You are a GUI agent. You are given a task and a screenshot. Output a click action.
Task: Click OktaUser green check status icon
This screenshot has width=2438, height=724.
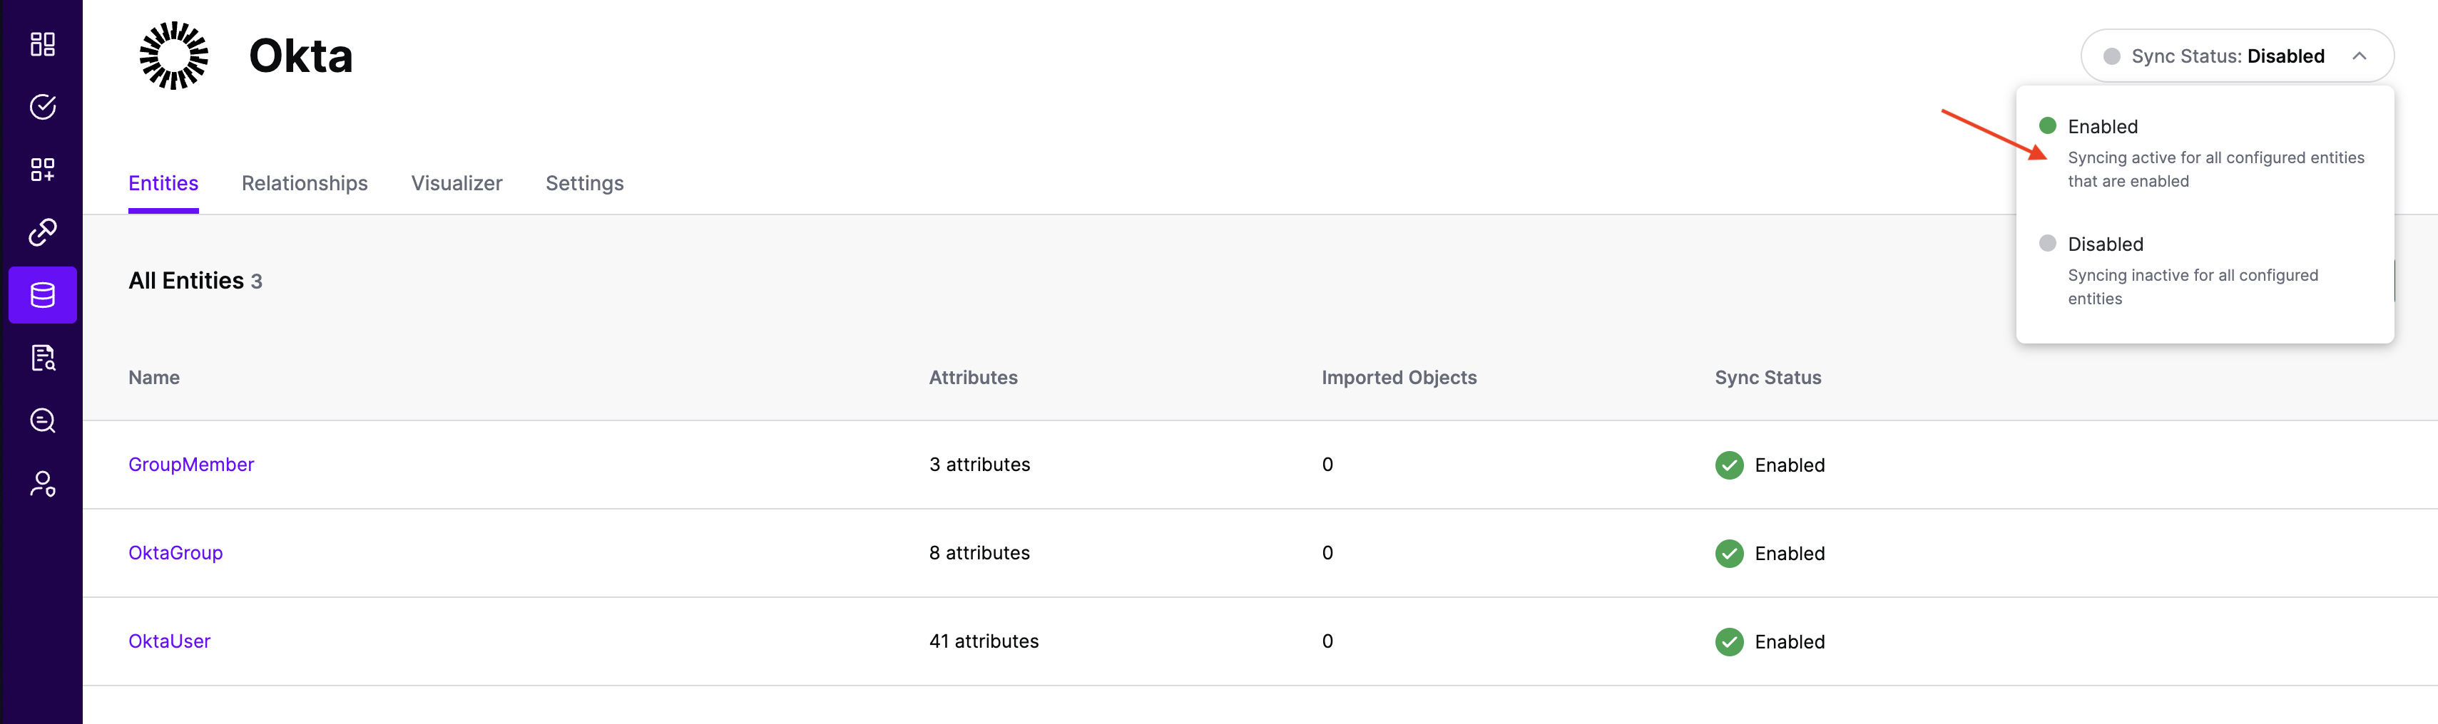1728,642
